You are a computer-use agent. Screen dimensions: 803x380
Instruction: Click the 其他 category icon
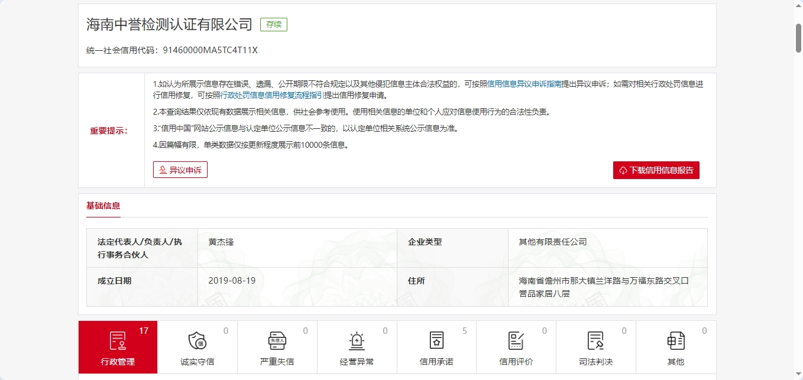click(675, 341)
